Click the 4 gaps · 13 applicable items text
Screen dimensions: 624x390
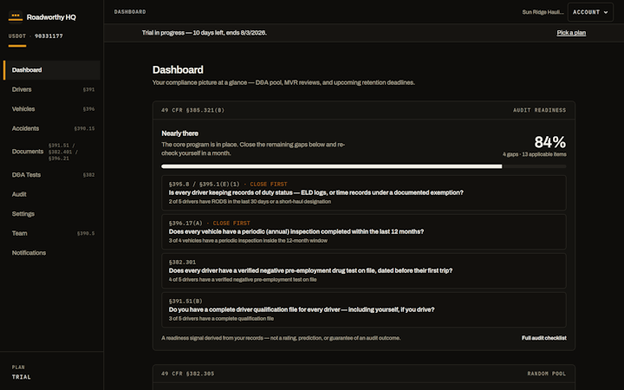[535, 154]
